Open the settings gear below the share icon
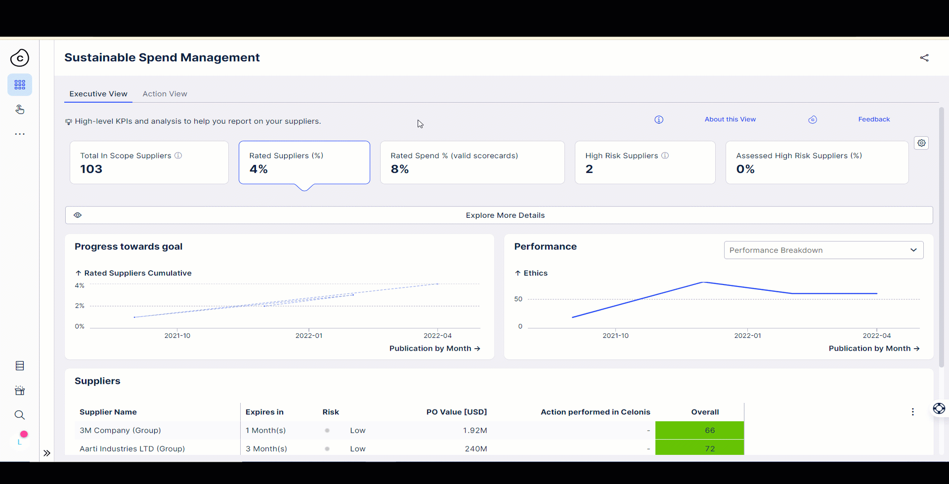Image resolution: width=949 pixels, height=484 pixels. [921, 143]
